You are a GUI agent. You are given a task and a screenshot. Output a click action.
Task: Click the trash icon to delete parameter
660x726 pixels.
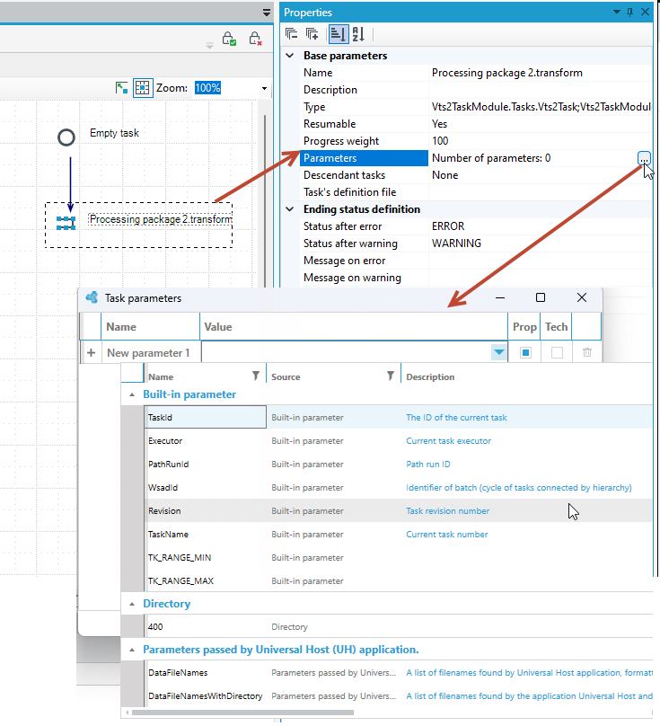tap(587, 353)
